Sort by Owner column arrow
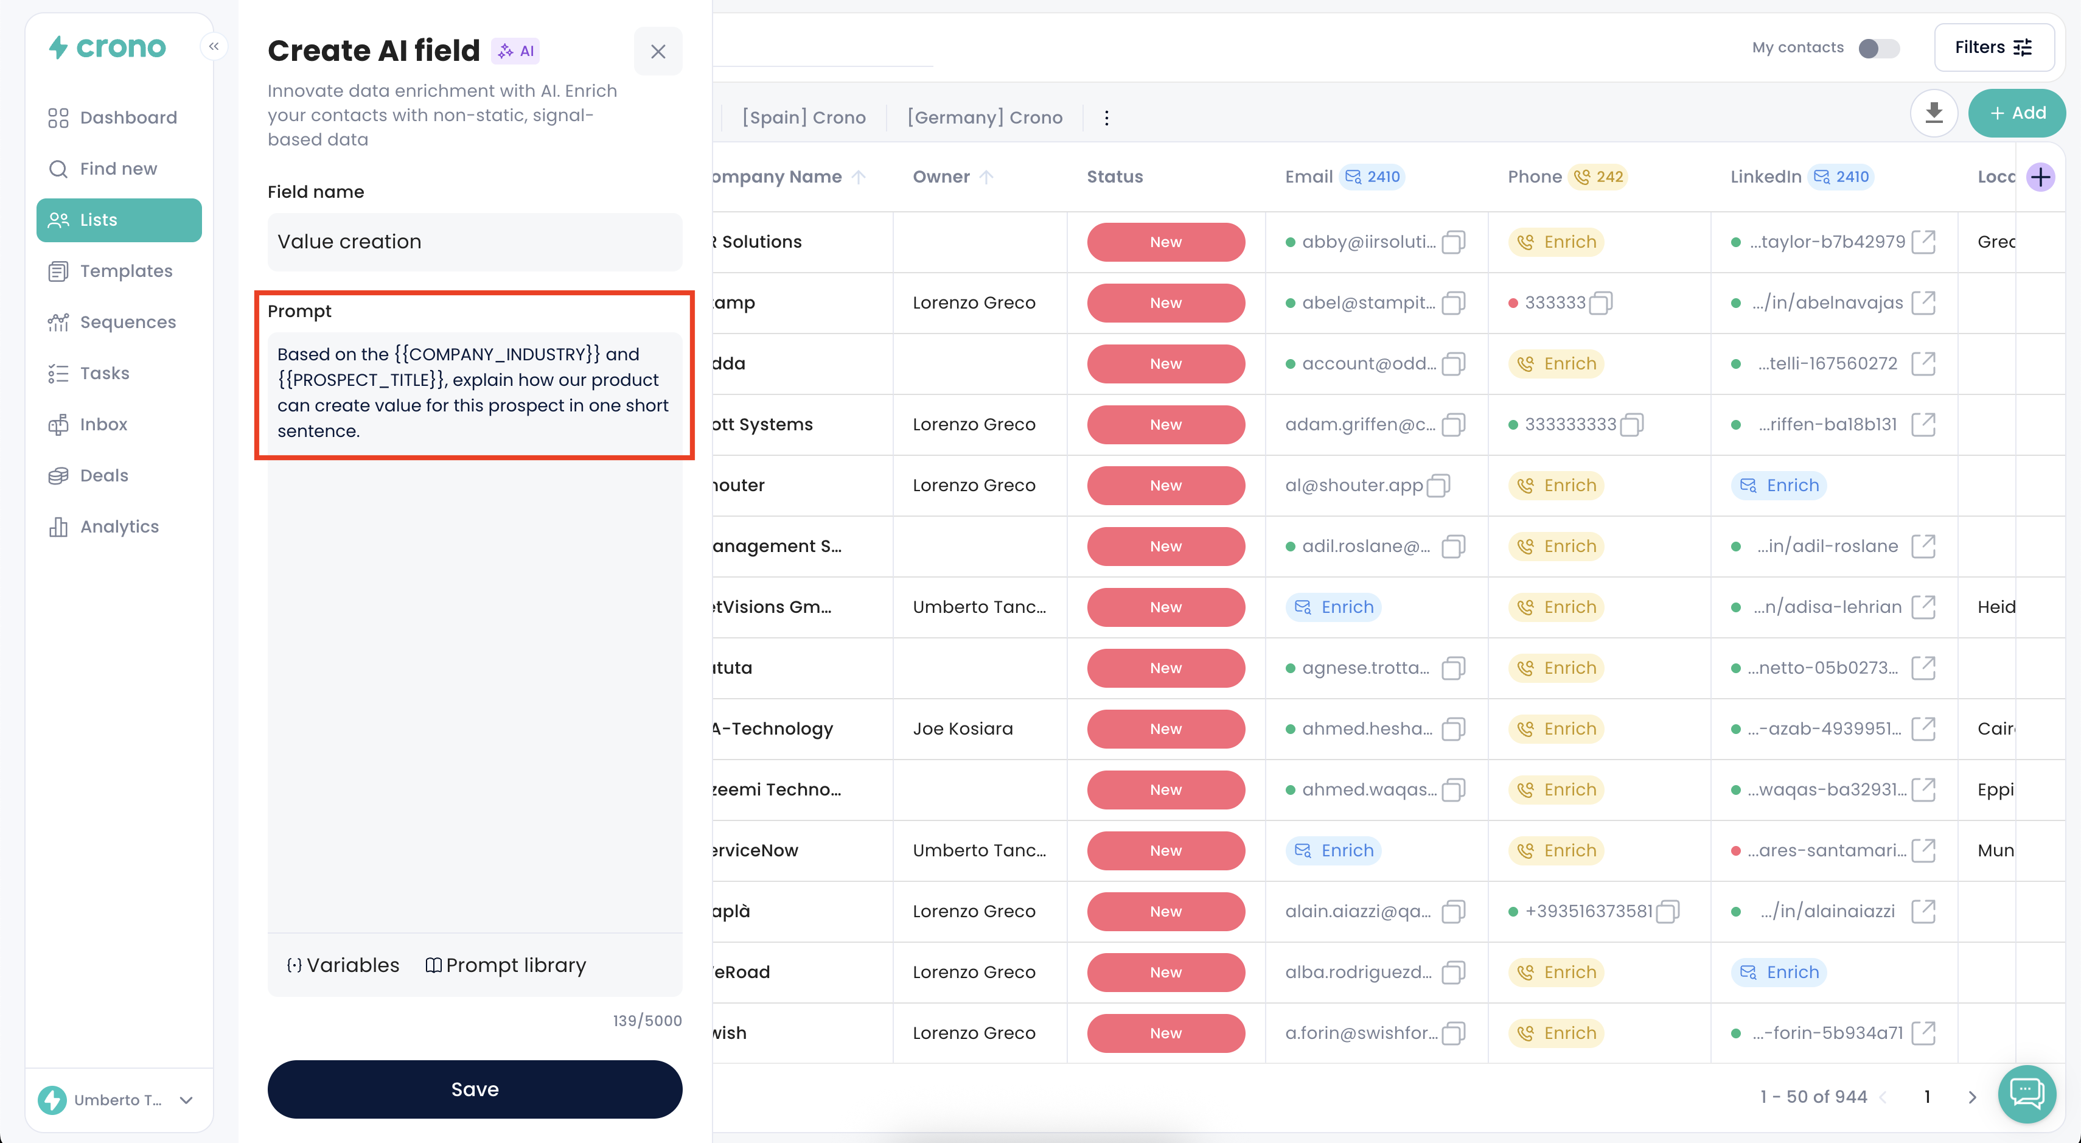The height and width of the screenshot is (1143, 2081). pos(986,177)
